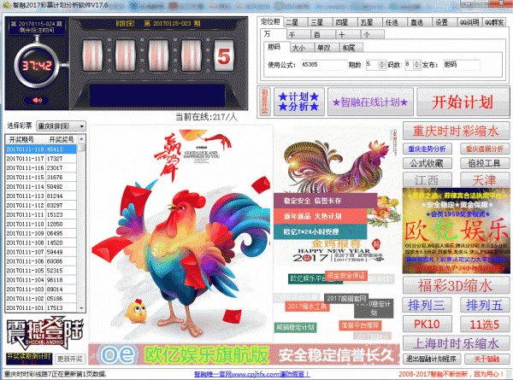Adjust the 码数 spinner arrows
The image size is (513, 380).
(416, 65)
